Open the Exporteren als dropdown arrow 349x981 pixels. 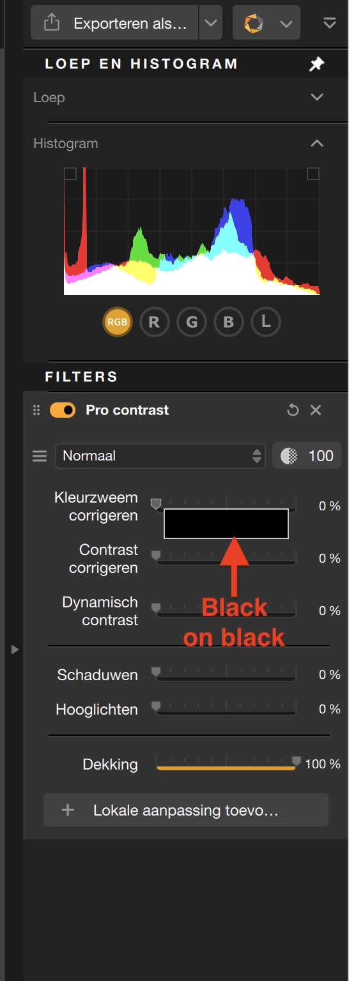210,24
